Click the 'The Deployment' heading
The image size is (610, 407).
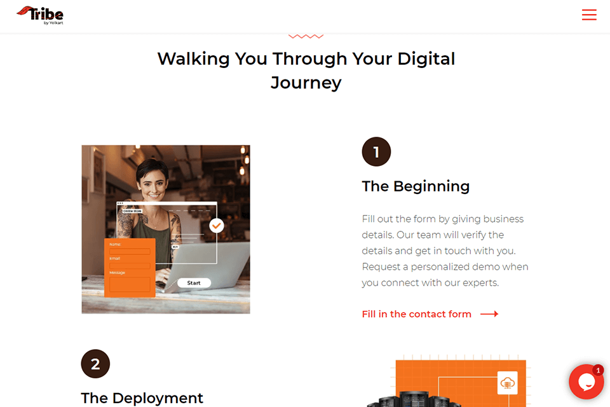click(142, 398)
